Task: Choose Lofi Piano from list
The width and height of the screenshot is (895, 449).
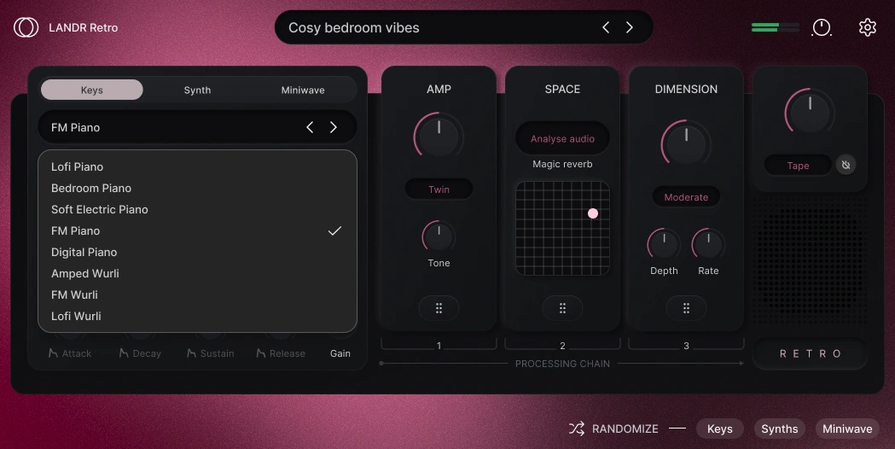Action: (x=197, y=166)
